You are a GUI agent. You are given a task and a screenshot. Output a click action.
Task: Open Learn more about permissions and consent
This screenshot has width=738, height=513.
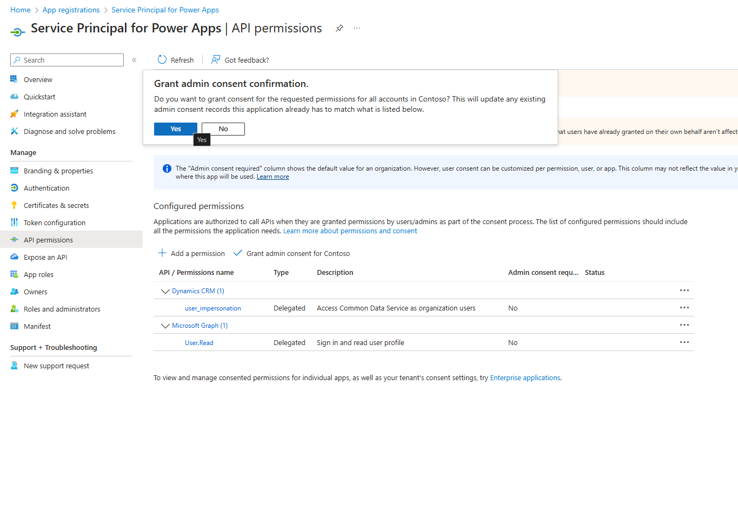[x=350, y=231]
